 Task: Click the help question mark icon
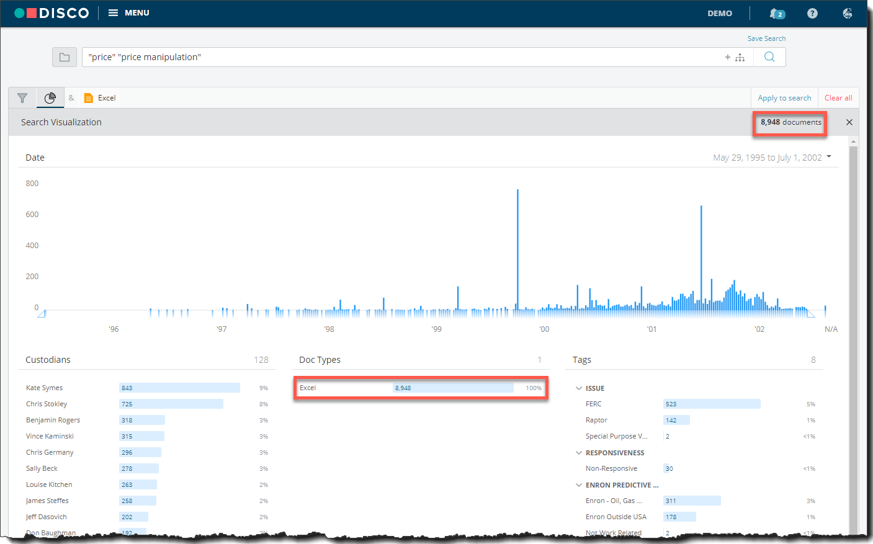coord(812,13)
